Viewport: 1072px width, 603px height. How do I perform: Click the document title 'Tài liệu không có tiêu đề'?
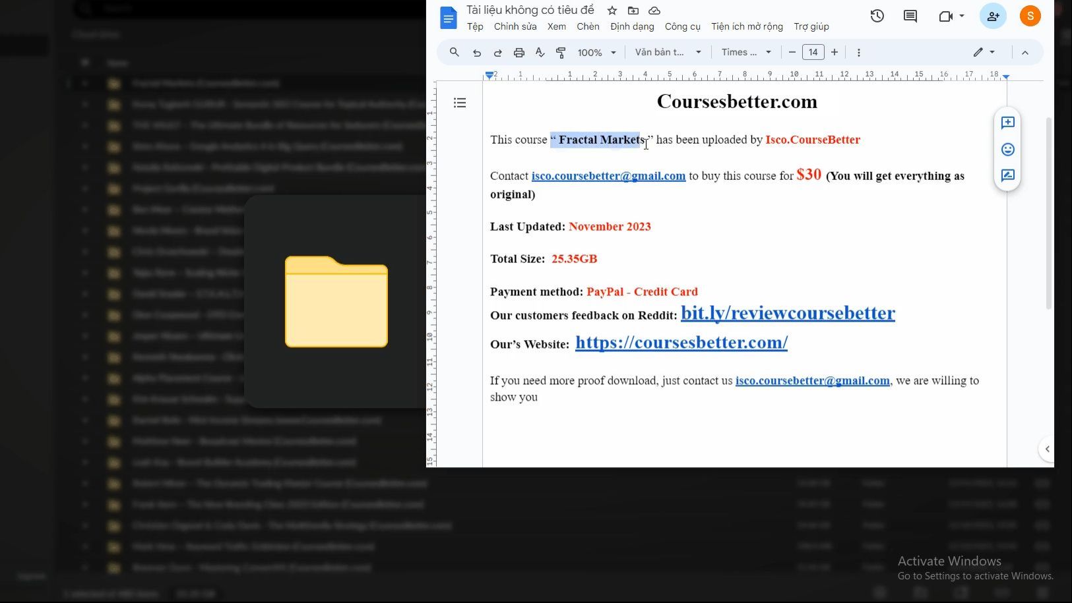tap(530, 10)
